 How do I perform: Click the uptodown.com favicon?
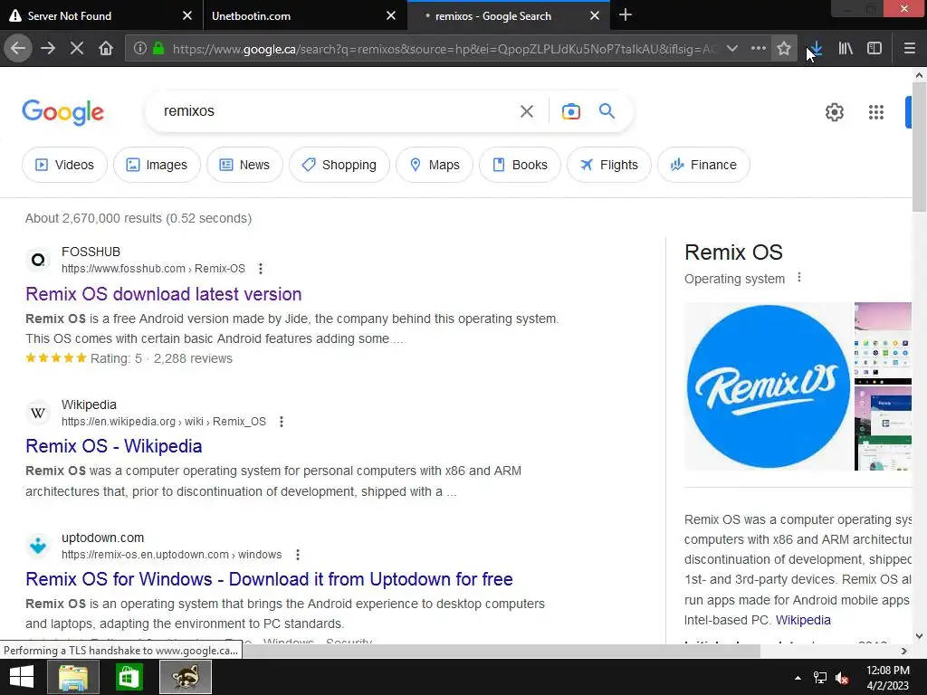[38, 546]
